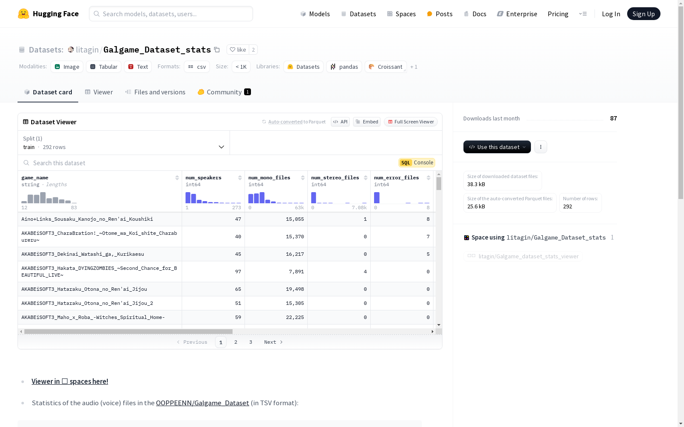This screenshot has width=684, height=427.
Task: Expand the Use this dataset dropdown
Action: (x=497, y=147)
